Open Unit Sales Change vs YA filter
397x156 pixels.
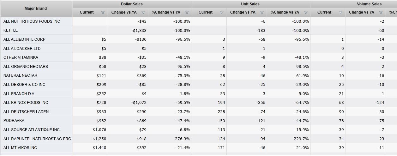tap(262, 13)
